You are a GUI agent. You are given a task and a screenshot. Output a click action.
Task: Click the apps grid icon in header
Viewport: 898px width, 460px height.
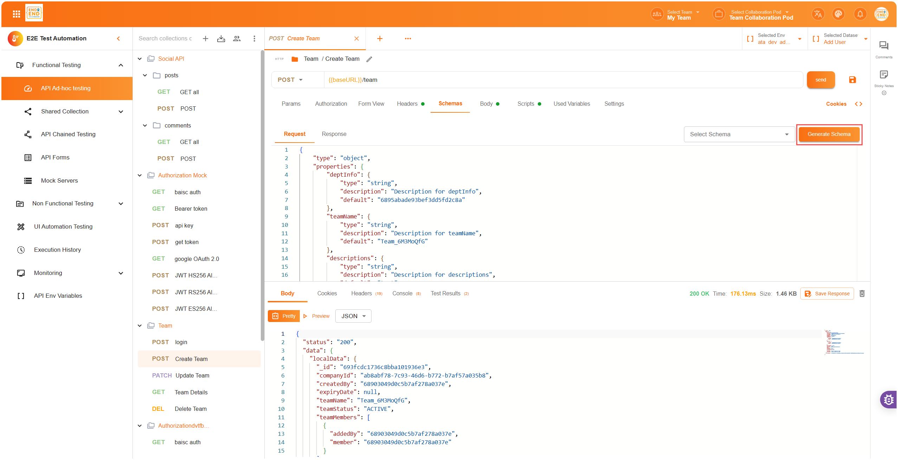[x=16, y=14]
